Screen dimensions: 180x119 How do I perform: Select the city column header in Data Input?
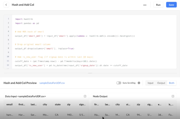point(45,104)
